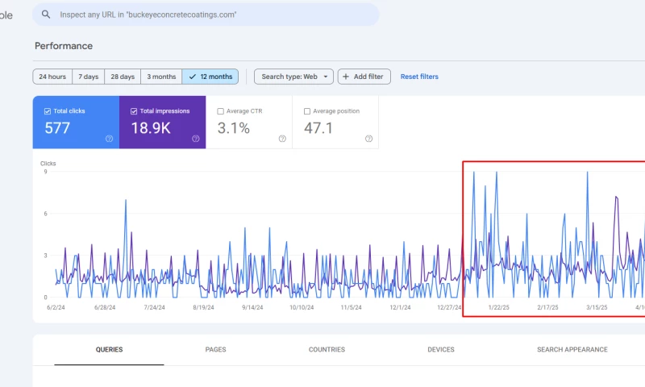Click help icon on Total clicks card
The width and height of the screenshot is (645, 387).
[x=109, y=139]
